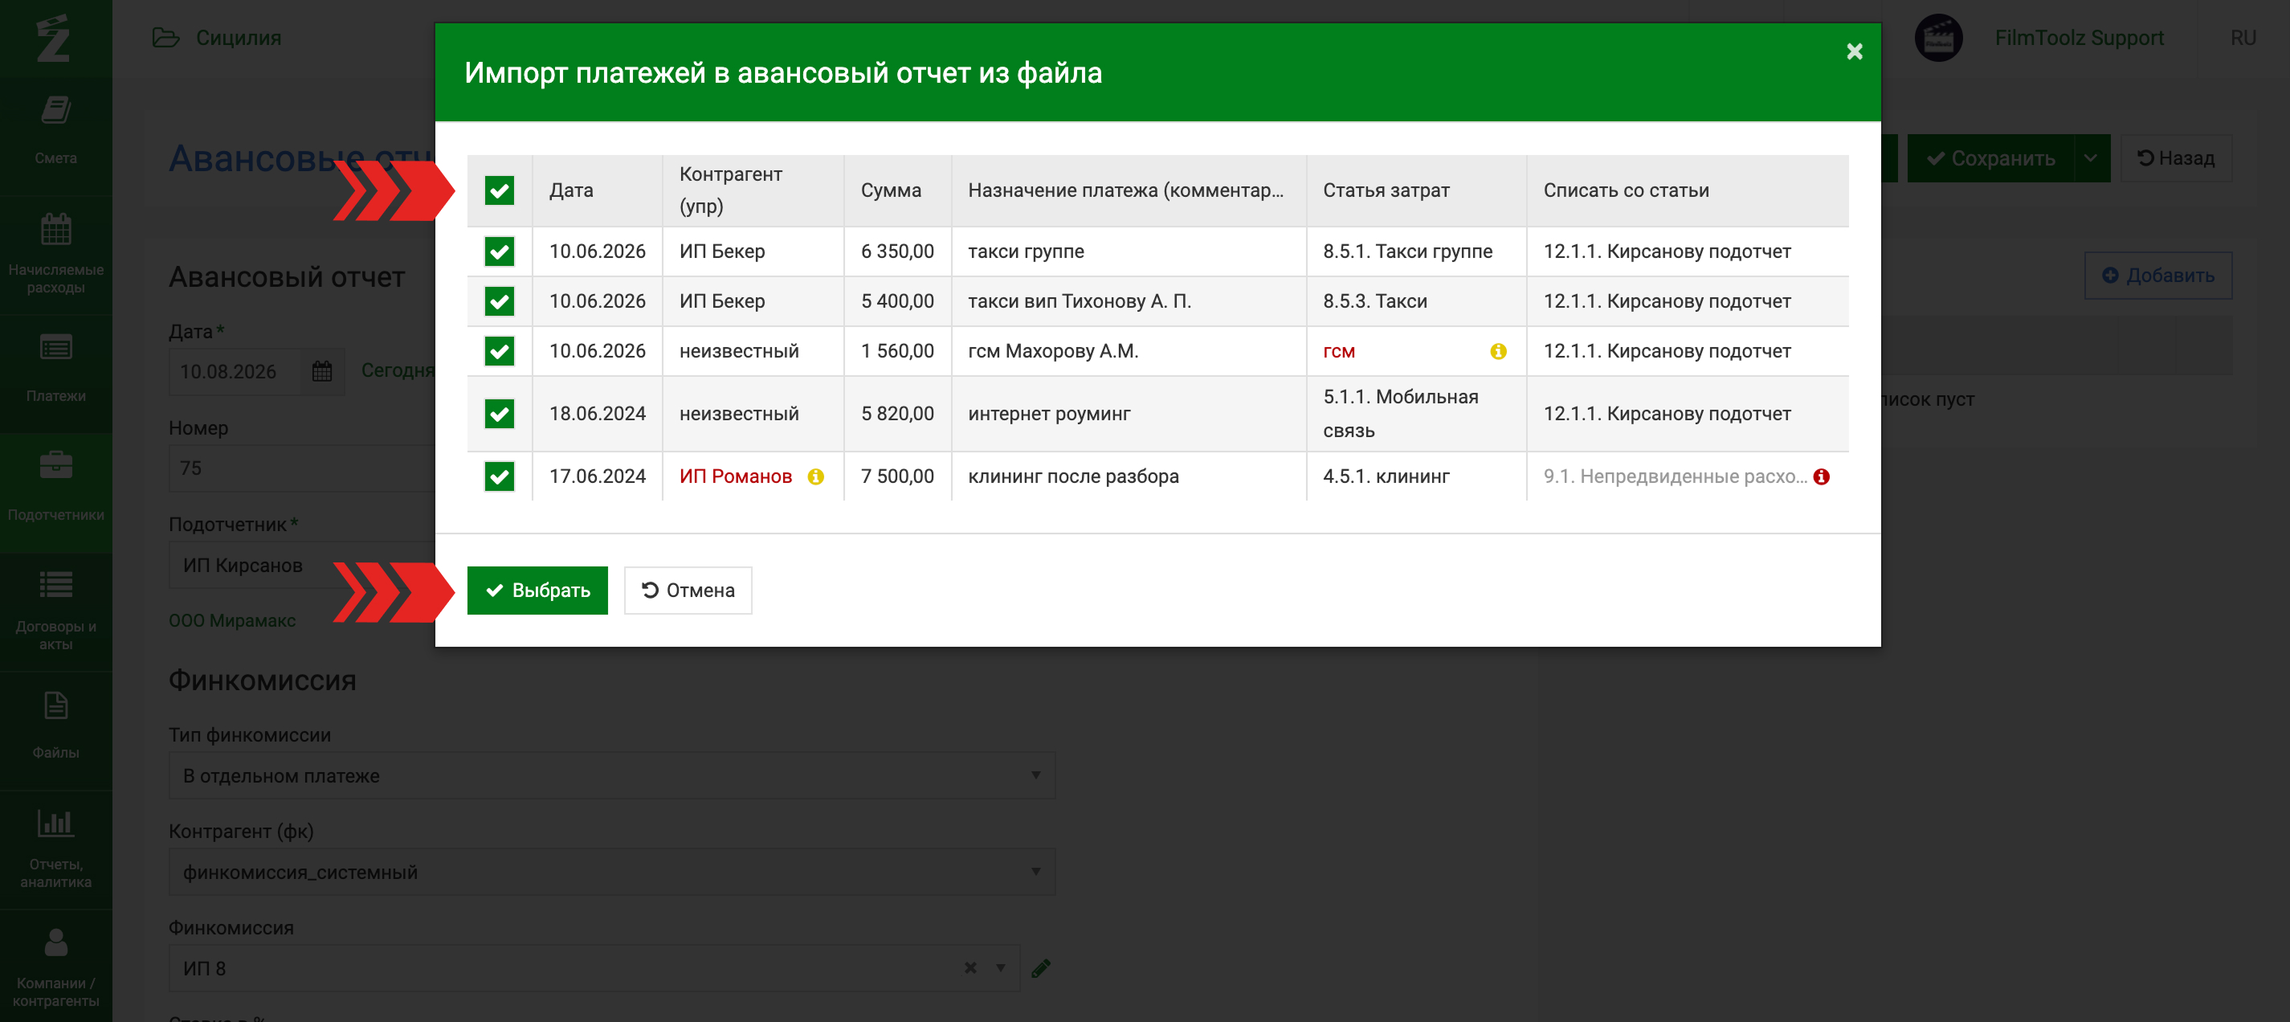2290x1022 pixels.
Task: Click the 7 500,00 amount cell
Action: click(x=897, y=476)
